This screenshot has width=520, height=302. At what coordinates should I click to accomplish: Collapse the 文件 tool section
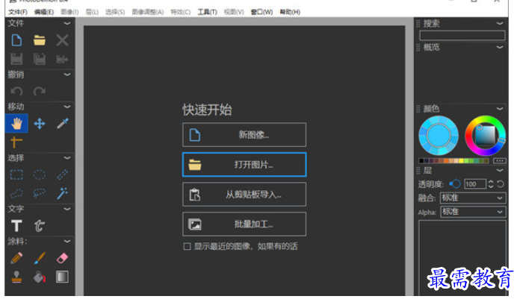pyautogui.click(x=67, y=23)
